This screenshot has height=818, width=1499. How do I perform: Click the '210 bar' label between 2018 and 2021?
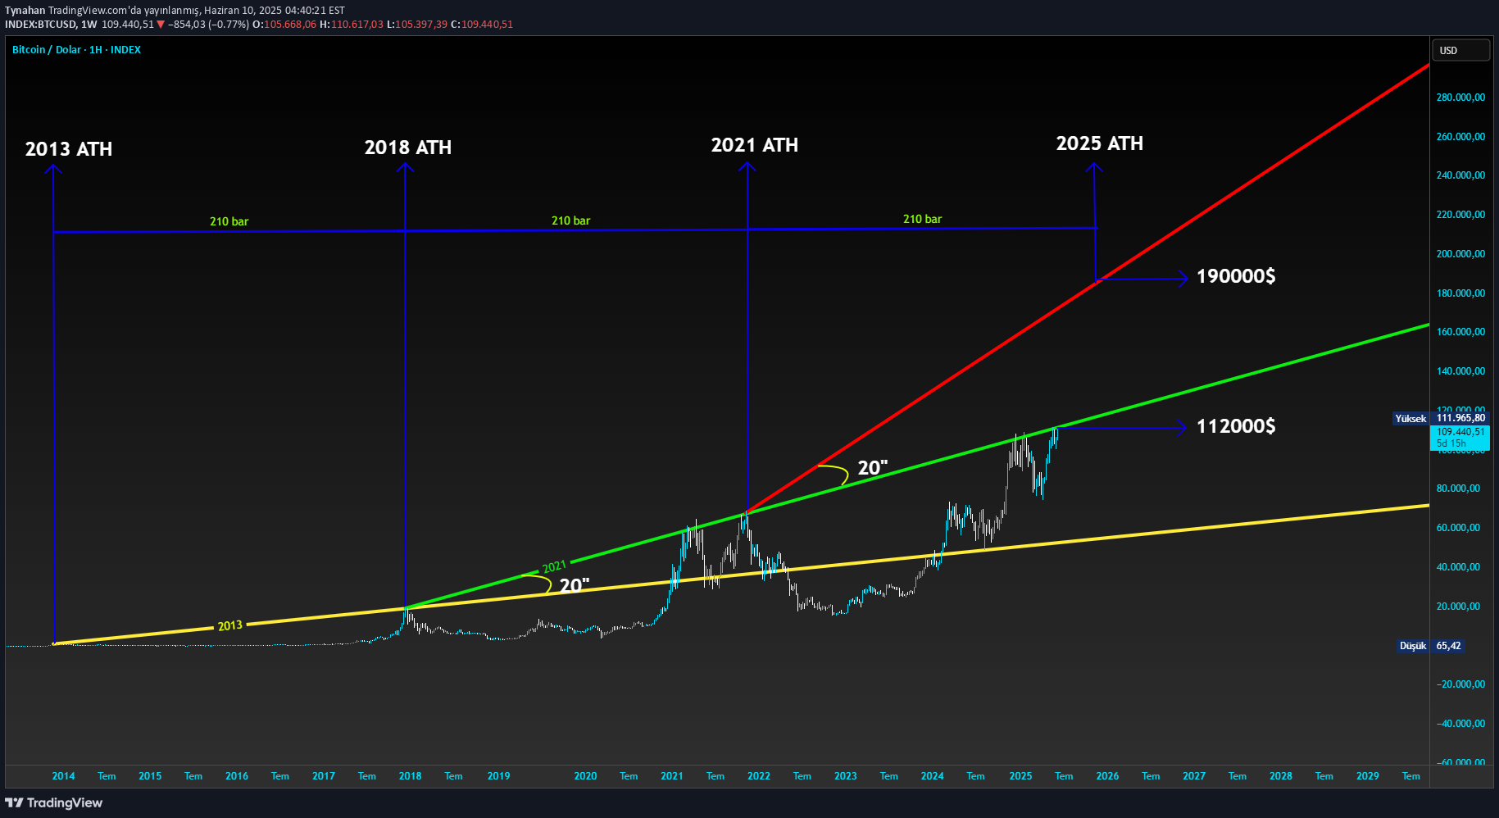click(570, 220)
